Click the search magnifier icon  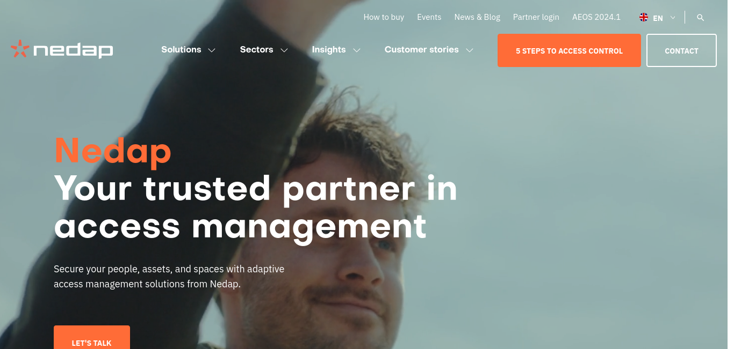coord(700,18)
